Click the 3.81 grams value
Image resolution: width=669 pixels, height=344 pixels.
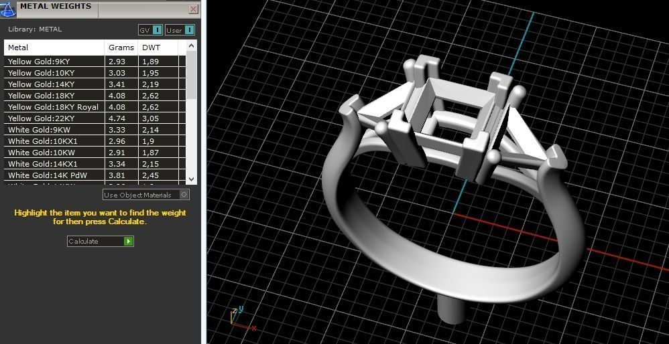pos(117,175)
